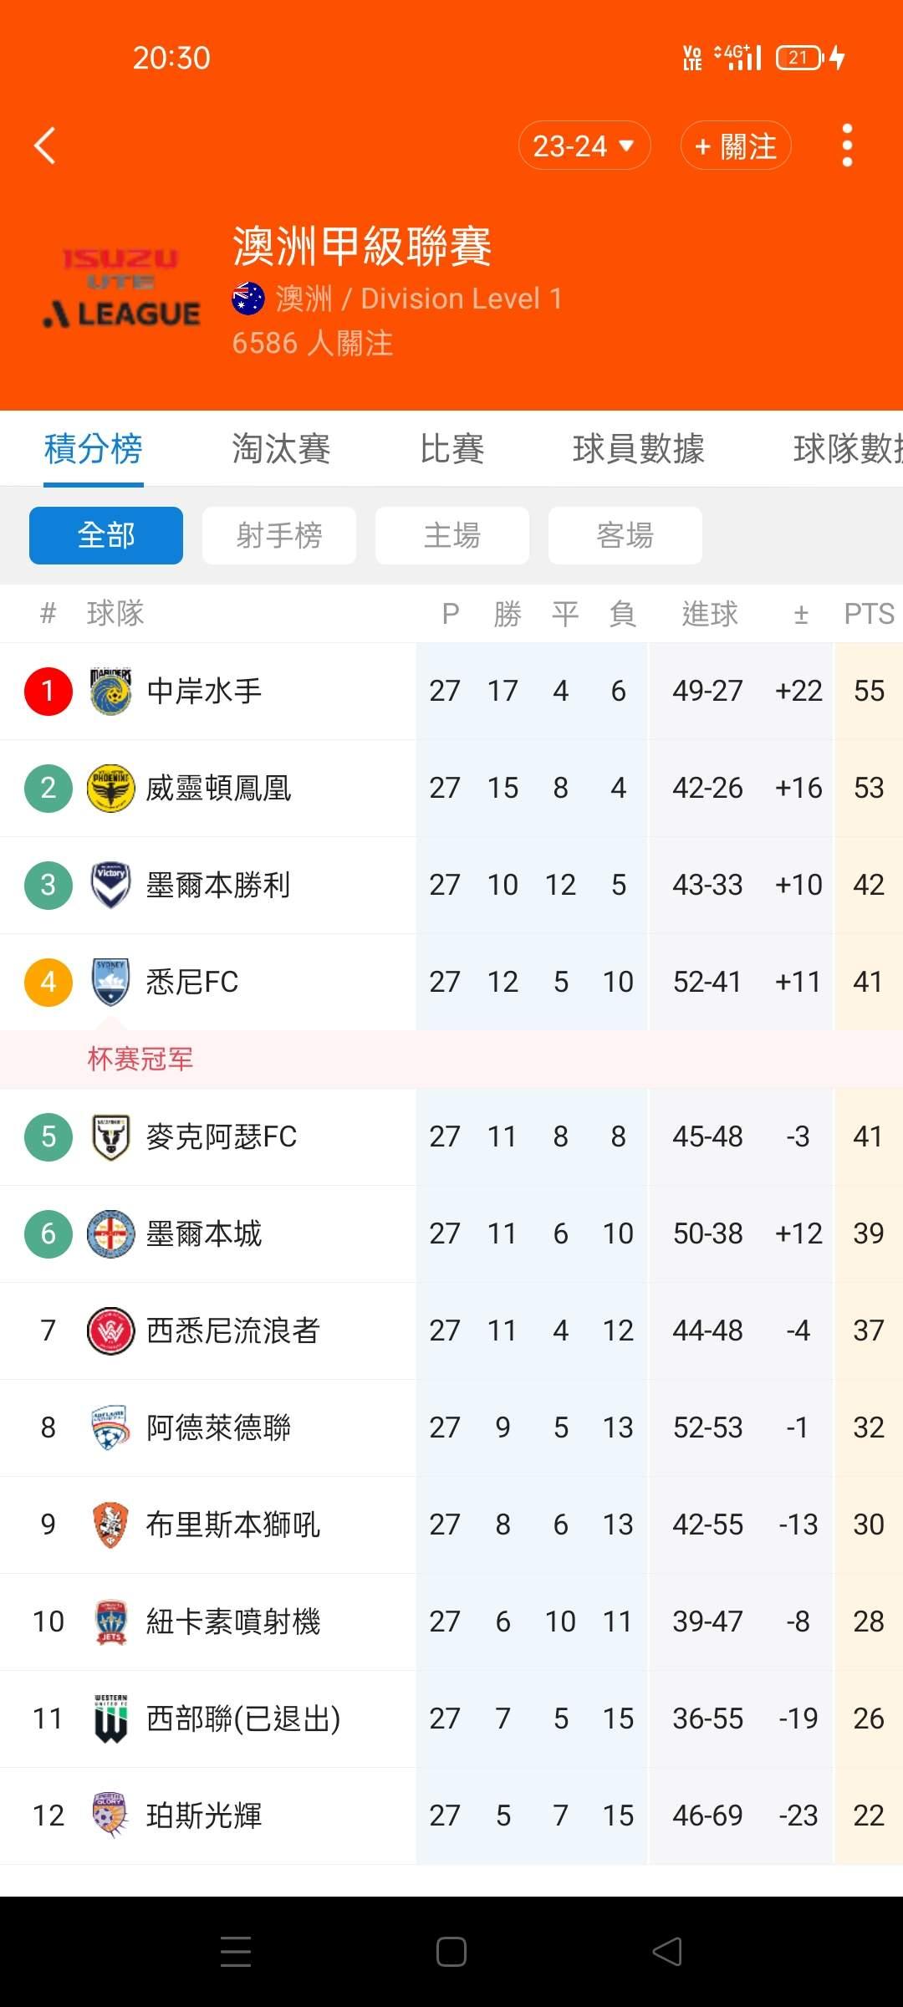Open the 紐卡素噴射機 team row
The height and width of the screenshot is (2007, 903).
[234, 1621]
